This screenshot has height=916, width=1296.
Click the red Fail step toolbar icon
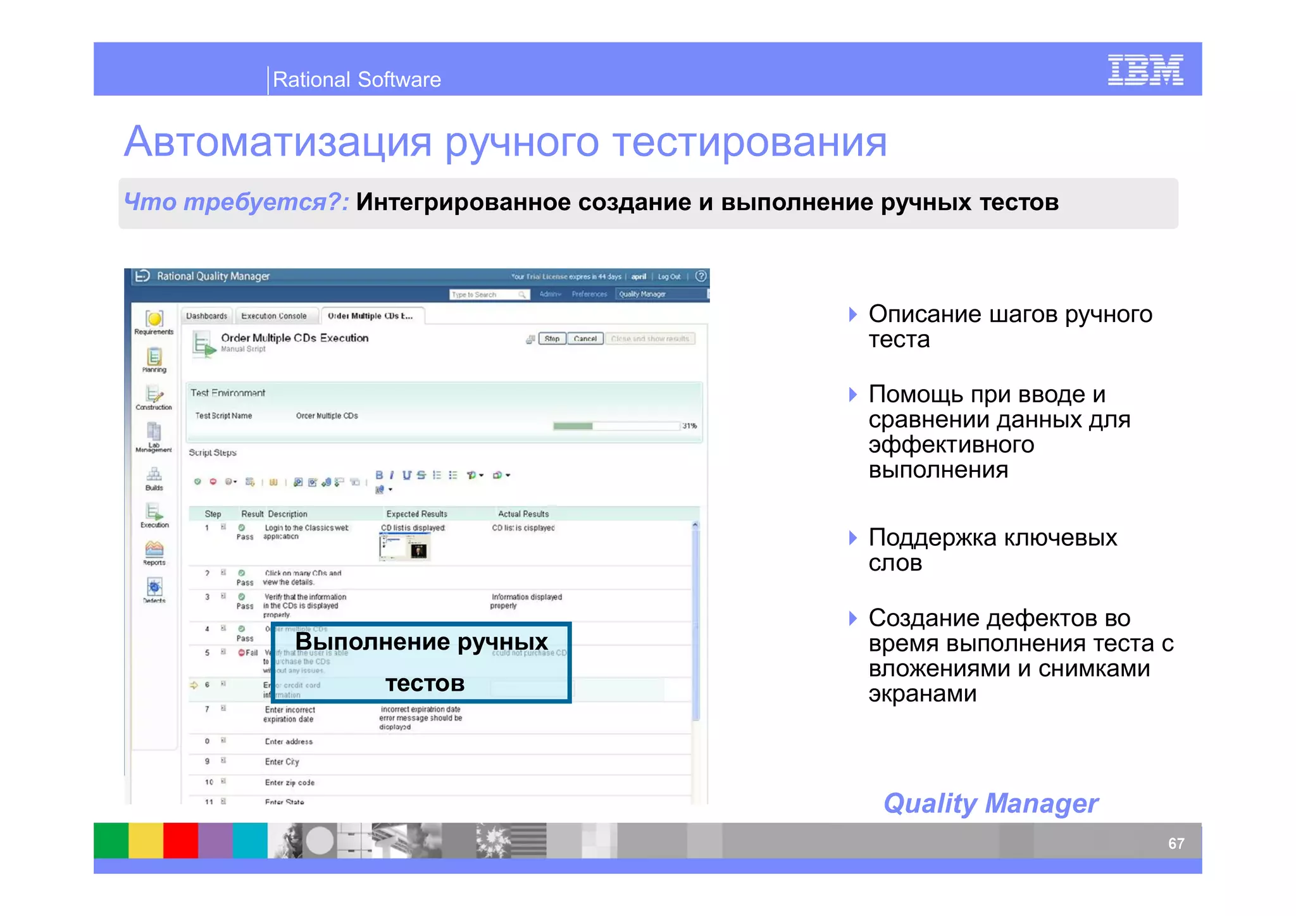click(213, 482)
